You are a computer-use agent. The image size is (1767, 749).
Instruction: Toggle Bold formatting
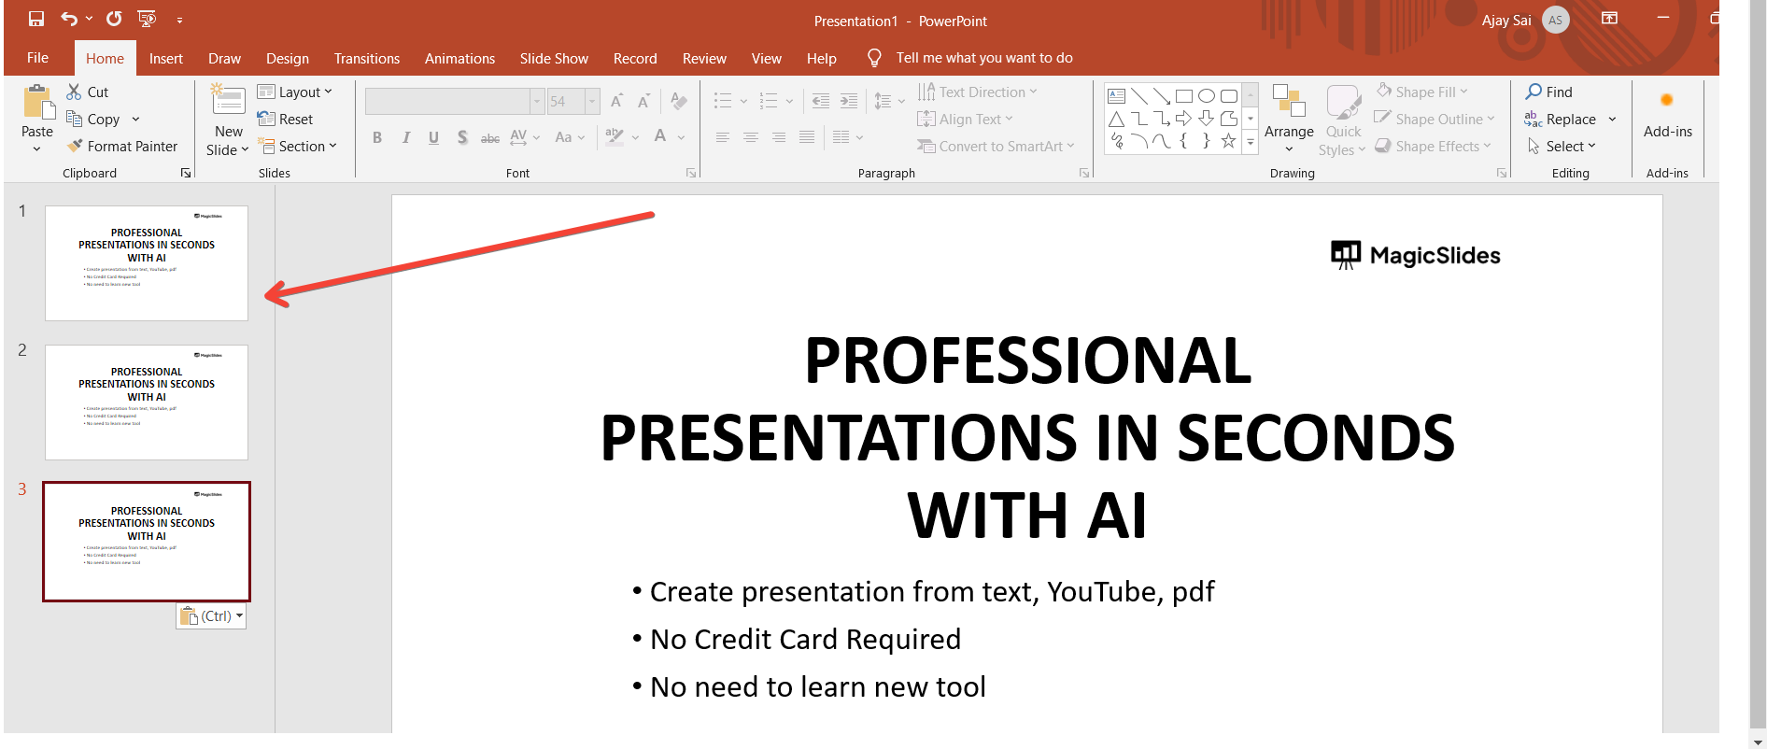coord(377,138)
